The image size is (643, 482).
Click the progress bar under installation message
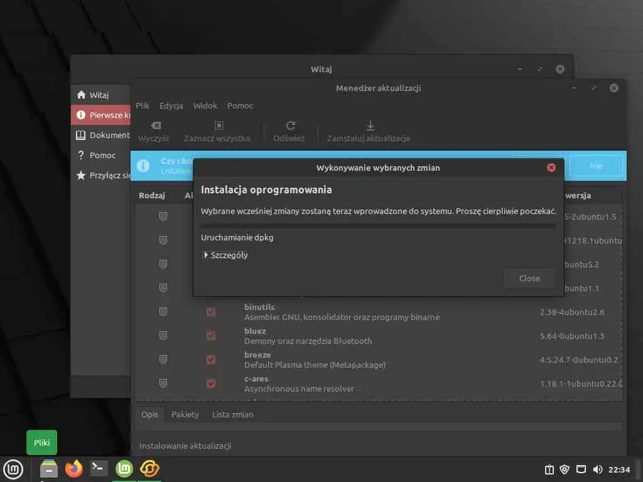[378, 225]
